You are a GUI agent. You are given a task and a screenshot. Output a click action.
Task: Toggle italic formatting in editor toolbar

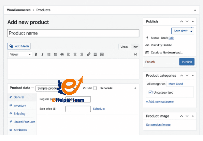42,54
